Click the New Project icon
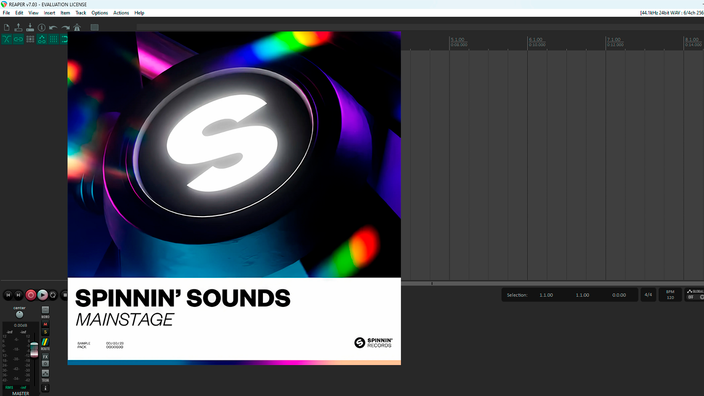 7,27
